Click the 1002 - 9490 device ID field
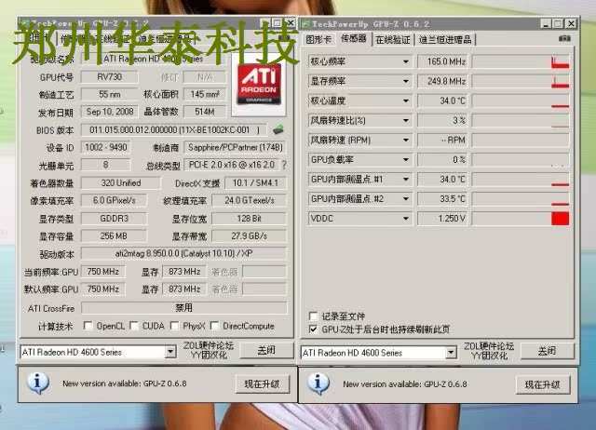596x430 pixels. (105, 147)
